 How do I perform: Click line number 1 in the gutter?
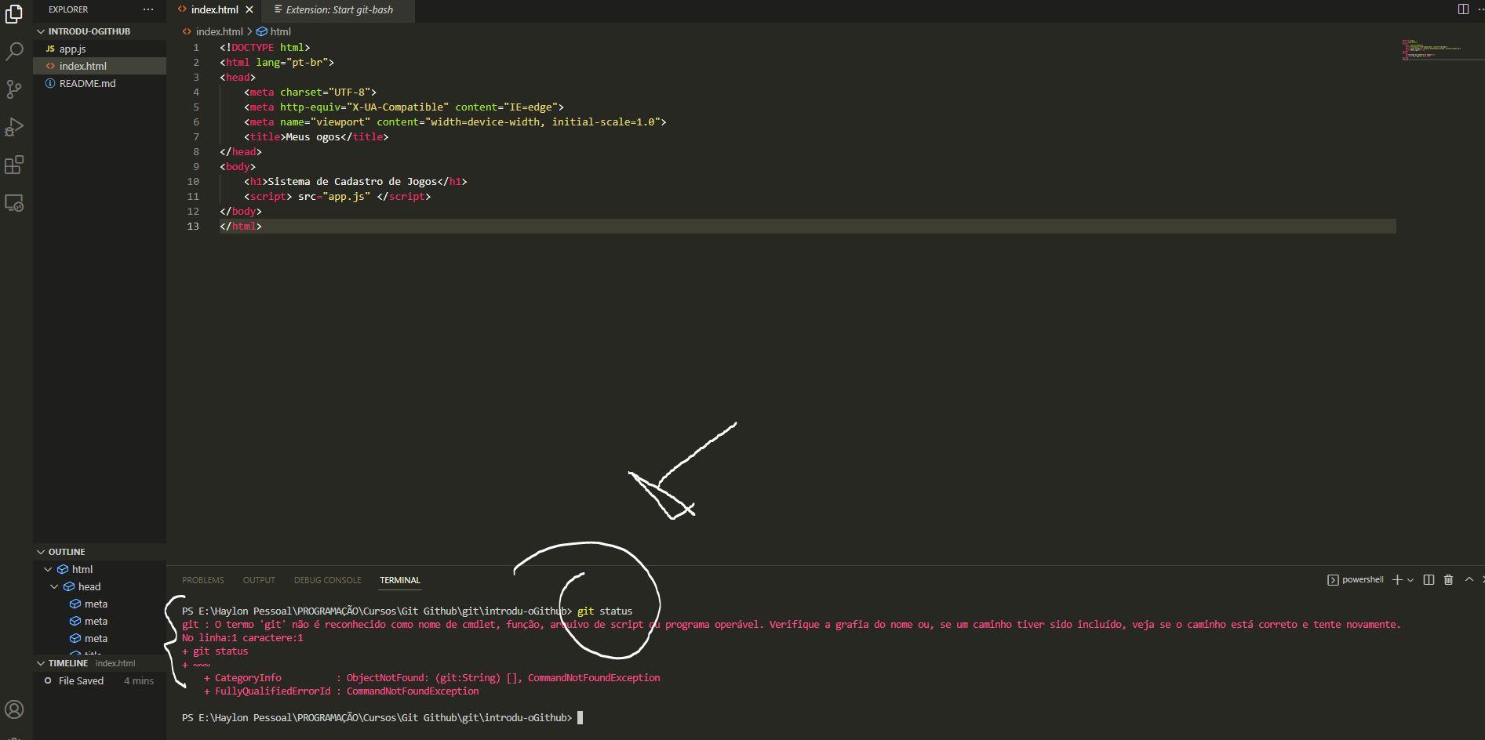click(x=196, y=47)
